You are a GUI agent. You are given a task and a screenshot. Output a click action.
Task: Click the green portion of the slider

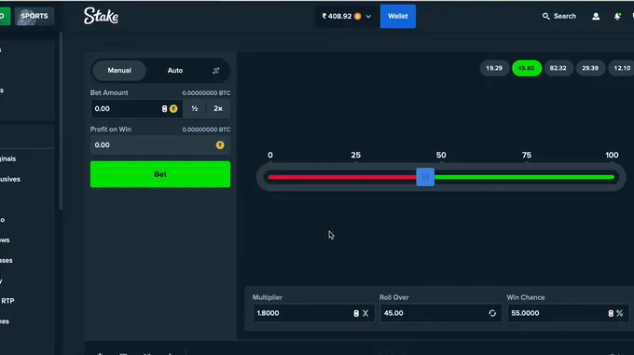tap(524, 177)
